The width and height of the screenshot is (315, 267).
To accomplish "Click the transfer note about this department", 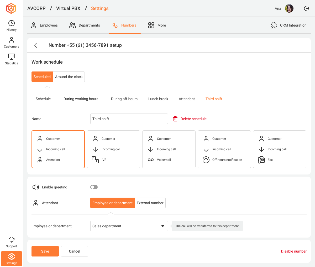I will 207,226.
